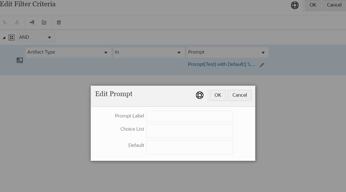
Task: Open help via the life-ring icon on Edit Prompt
Action: 200,95
